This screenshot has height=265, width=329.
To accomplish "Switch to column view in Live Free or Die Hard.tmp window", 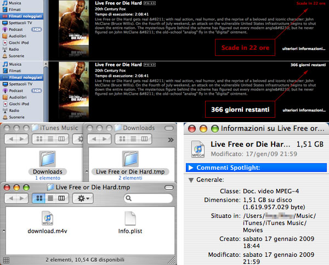I will coord(61,197).
